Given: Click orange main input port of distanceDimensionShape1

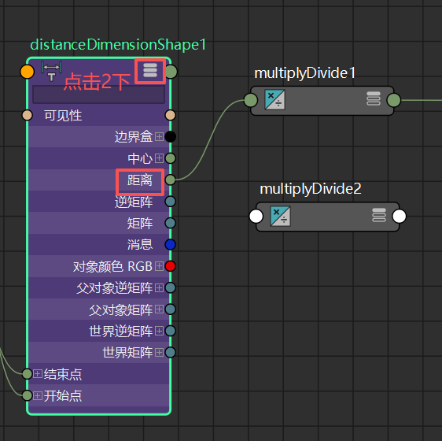Looking at the screenshot, I should tap(27, 72).
